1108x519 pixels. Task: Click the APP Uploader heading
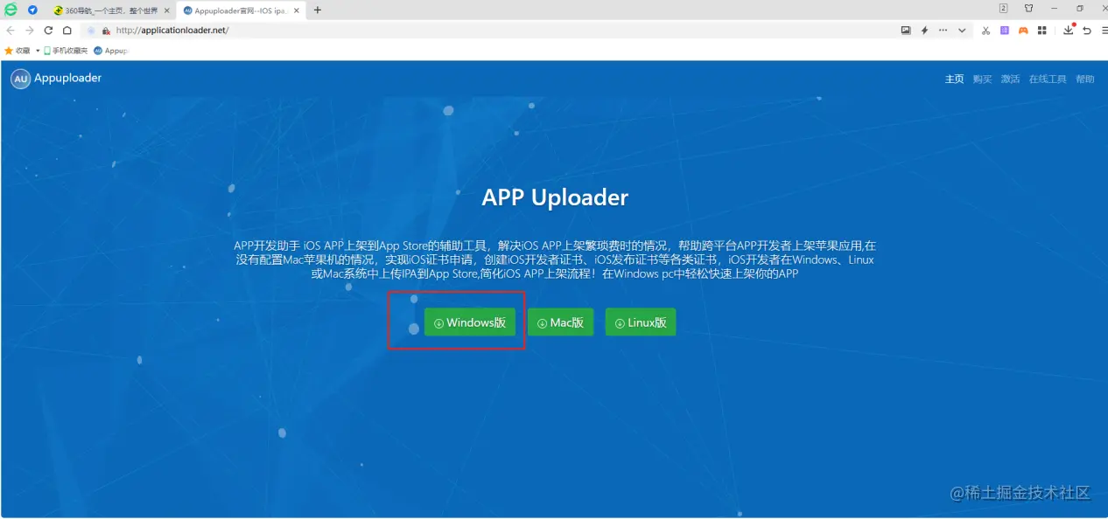(555, 197)
